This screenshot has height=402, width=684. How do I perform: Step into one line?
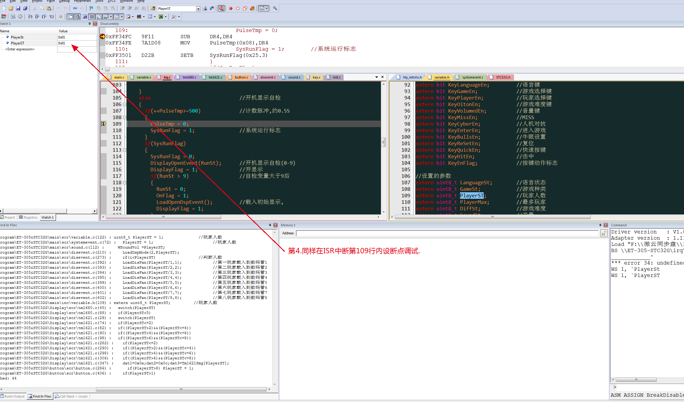pyautogui.click(x=30, y=17)
